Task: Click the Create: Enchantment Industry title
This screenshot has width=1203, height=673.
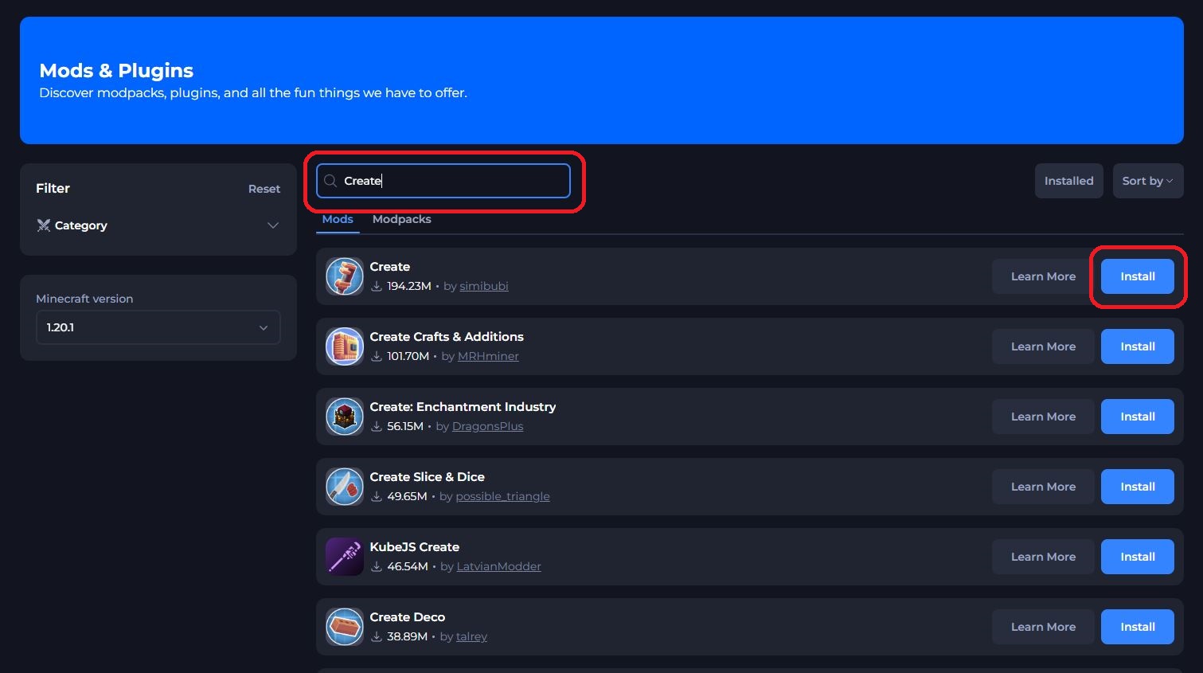Action: pos(463,407)
